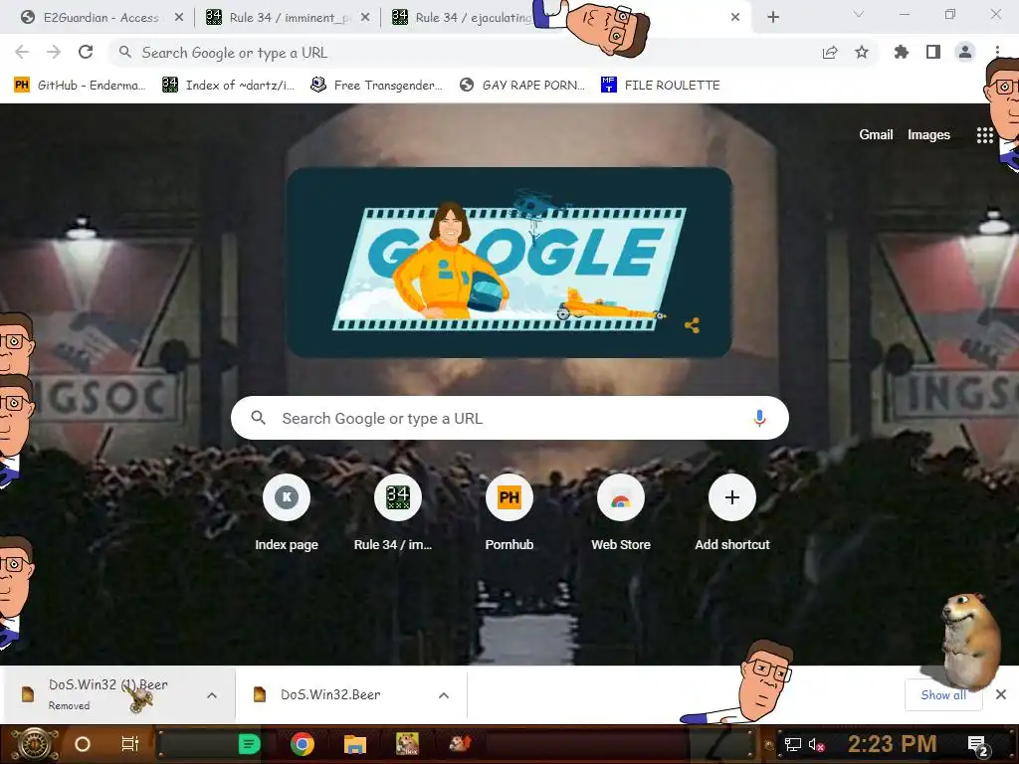Screen dimensions: 1019x764
Task: Open the network icon in the system tray
Action: pos(793,744)
